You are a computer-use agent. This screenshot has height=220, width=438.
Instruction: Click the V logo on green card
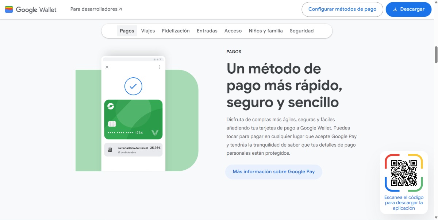(x=155, y=133)
